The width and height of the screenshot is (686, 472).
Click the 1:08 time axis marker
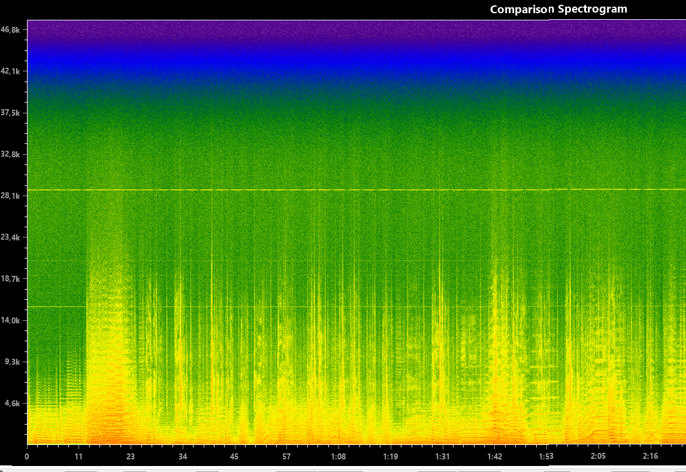339,456
